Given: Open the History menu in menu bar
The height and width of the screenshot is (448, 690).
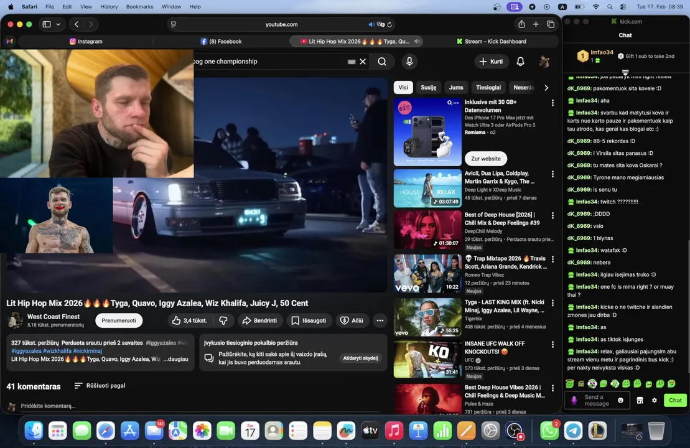Looking at the screenshot, I should (x=109, y=7).
